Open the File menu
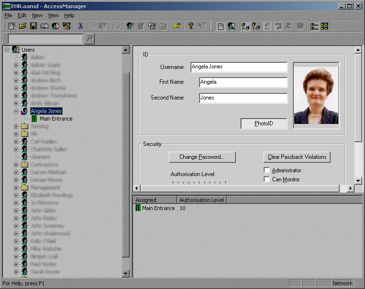This screenshot has height=289, width=365. pyautogui.click(x=8, y=15)
